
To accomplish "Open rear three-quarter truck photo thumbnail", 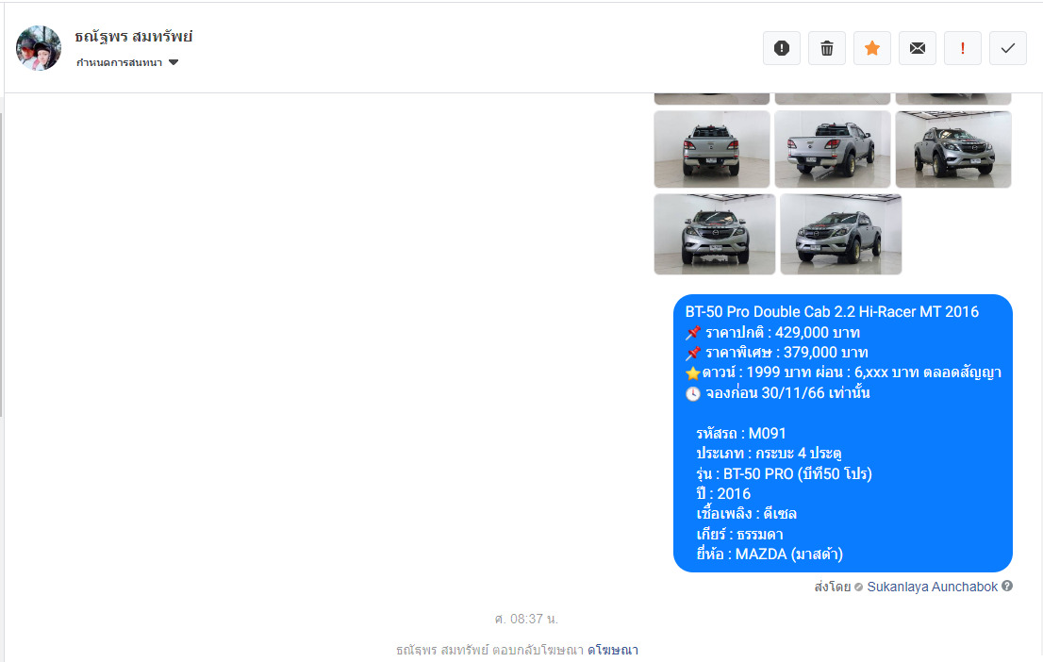I will (832, 149).
